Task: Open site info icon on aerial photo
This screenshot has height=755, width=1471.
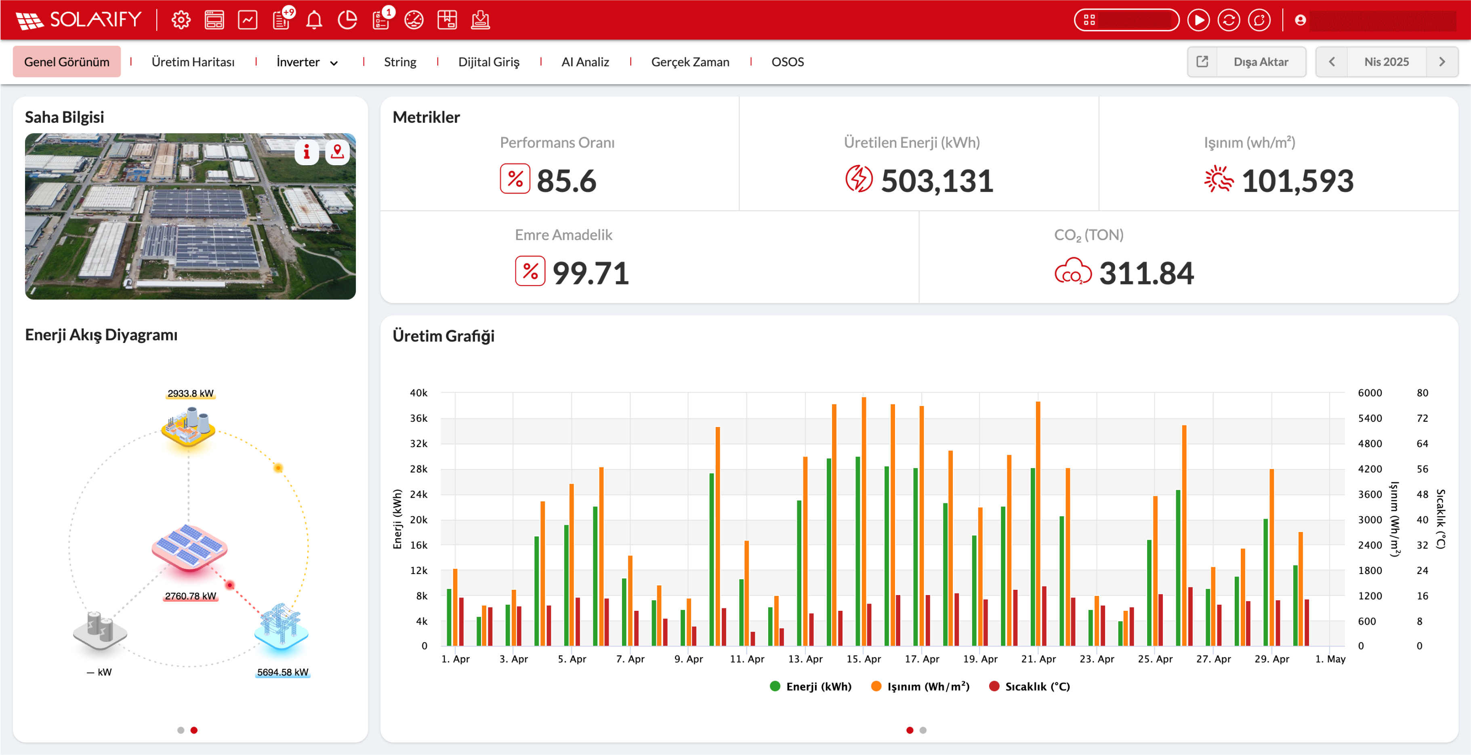Action: coord(307,152)
